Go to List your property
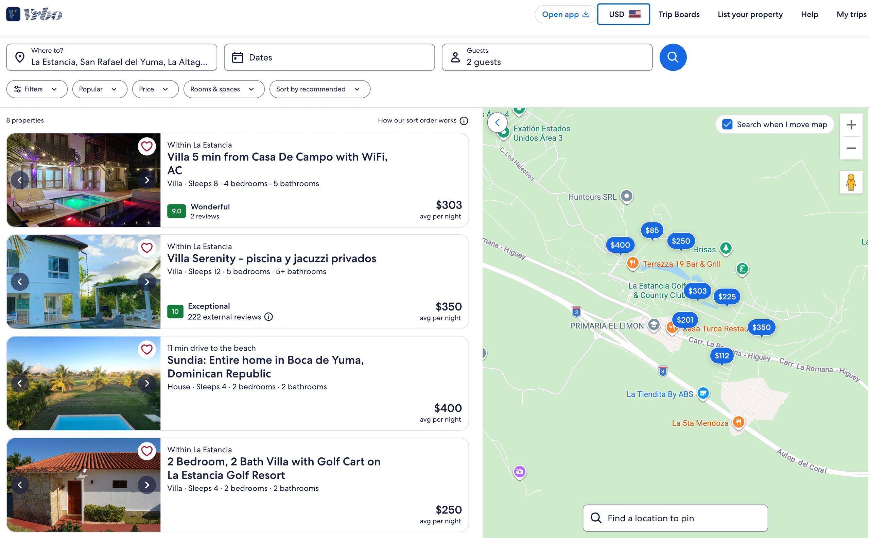This screenshot has width=870, height=538. point(750,14)
